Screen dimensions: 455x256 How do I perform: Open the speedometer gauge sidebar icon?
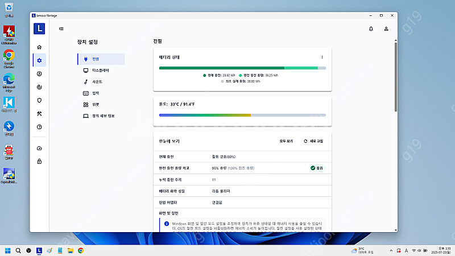pos(39,148)
